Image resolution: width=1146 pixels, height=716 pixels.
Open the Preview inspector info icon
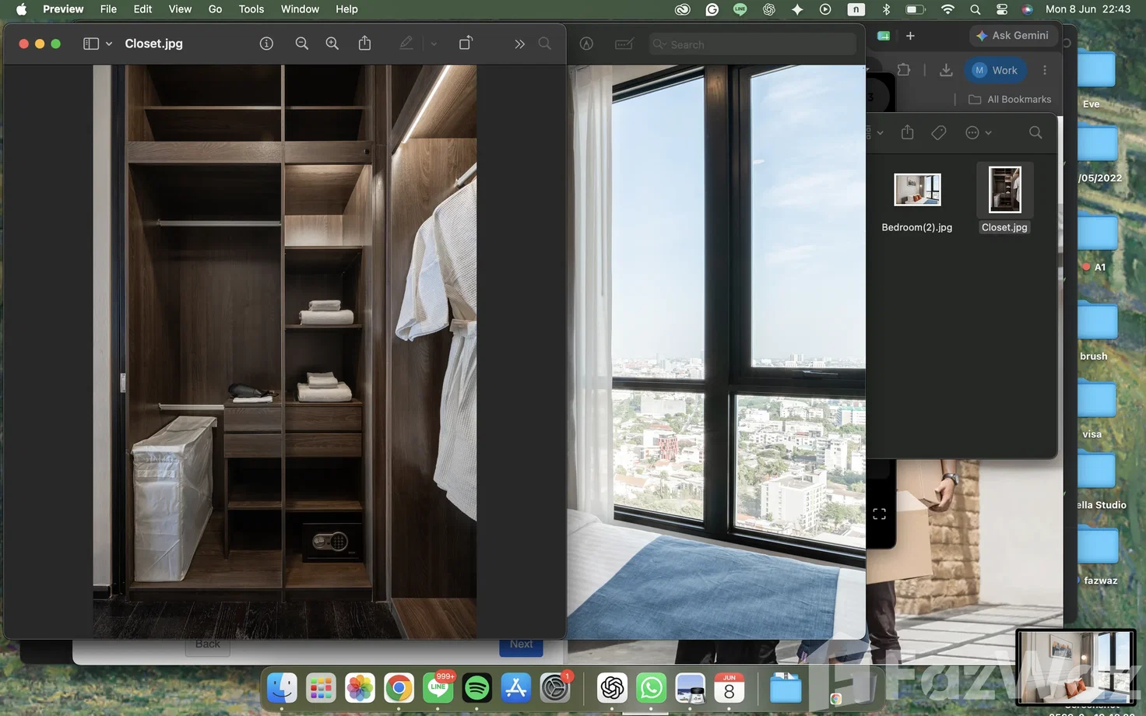[x=266, y=44]
